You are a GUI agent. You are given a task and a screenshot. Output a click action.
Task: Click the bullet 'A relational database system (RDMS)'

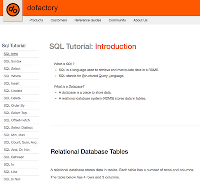[x=102, y=98]
